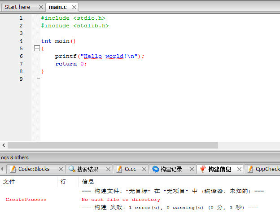The image size is (280, 223).
Task: Open the Code::Blocks log tab
Action: click(34, 169)
